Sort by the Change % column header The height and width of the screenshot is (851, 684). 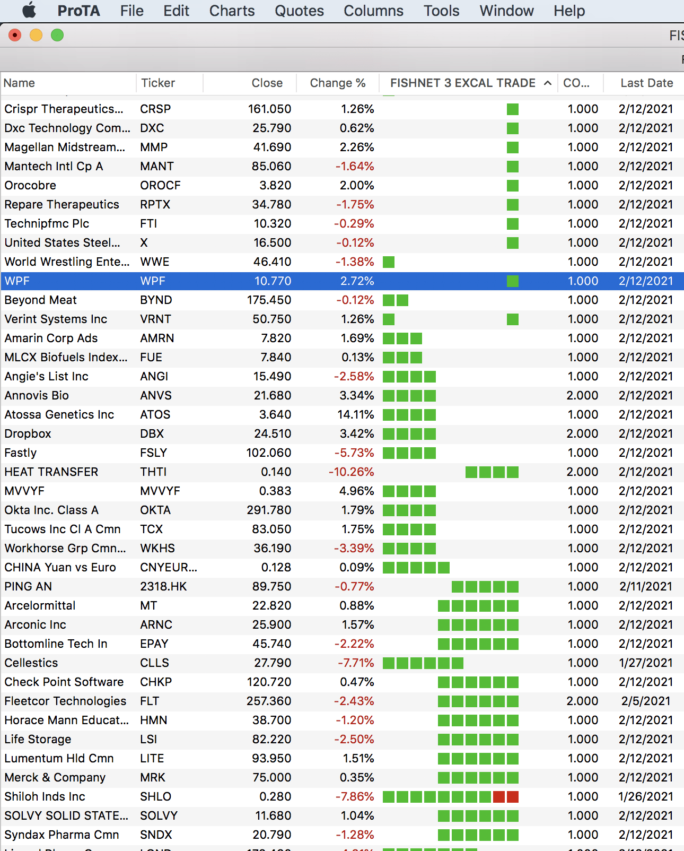click(x=338, y=83)
